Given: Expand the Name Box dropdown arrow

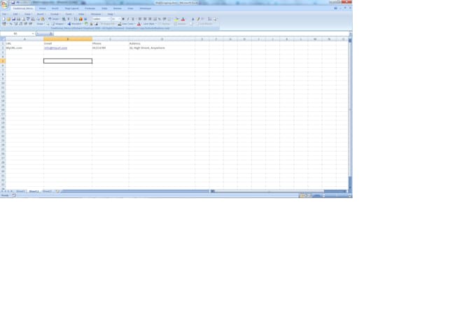Looking at the screenshot, I should (33, 34).
